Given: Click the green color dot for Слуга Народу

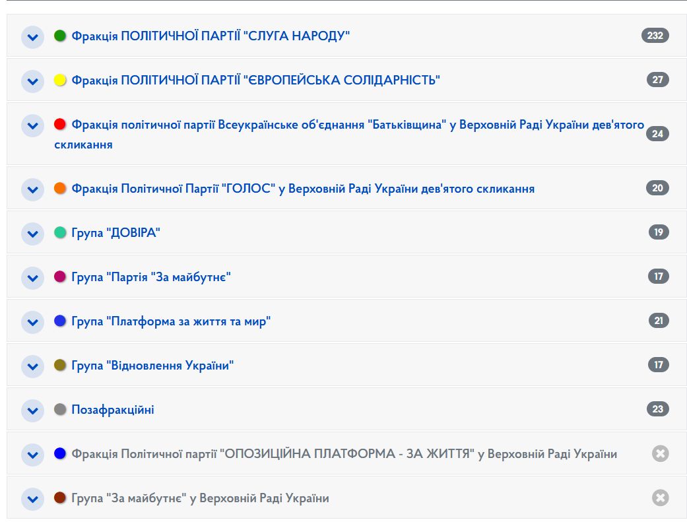Looking at the screenshot, I should [x=60, y=36].
